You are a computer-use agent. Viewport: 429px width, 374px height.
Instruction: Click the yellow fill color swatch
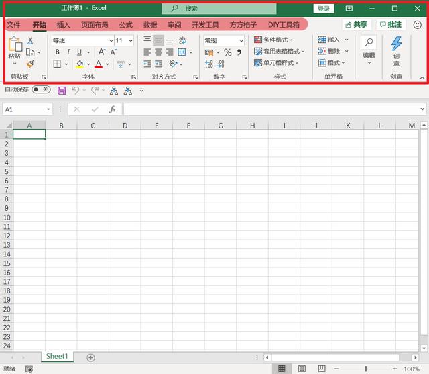pyautogui.click(x=79, y=64)
